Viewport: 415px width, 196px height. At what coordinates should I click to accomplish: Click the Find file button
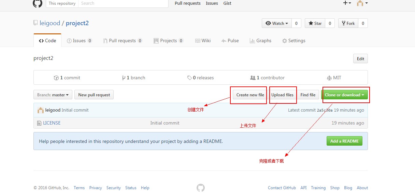308,95
